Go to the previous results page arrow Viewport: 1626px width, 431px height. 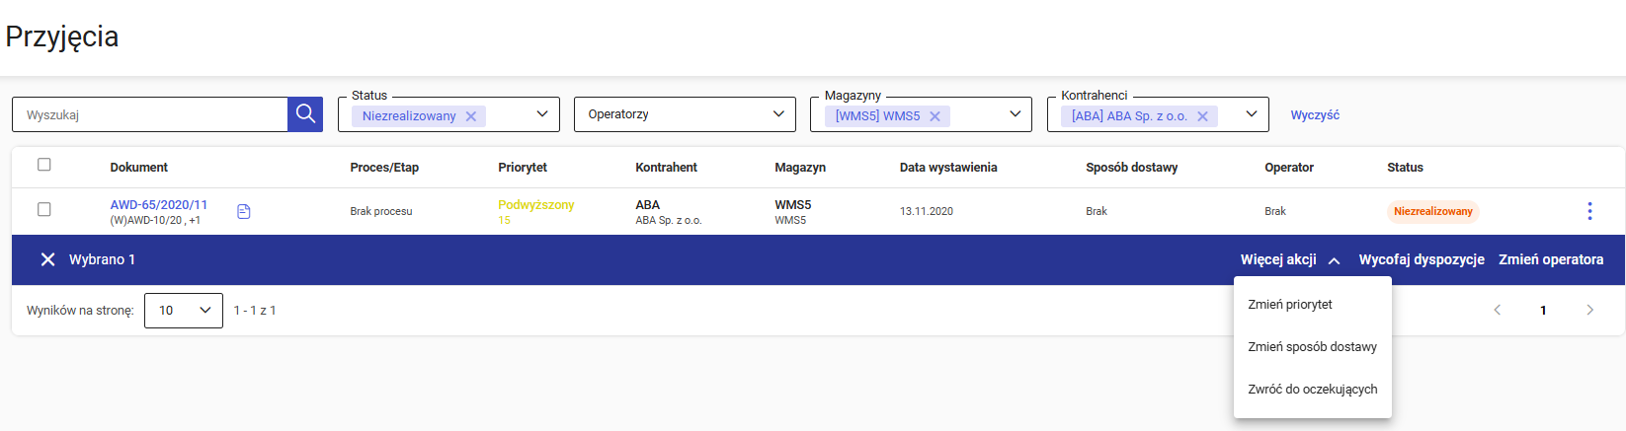(1498, 310)
